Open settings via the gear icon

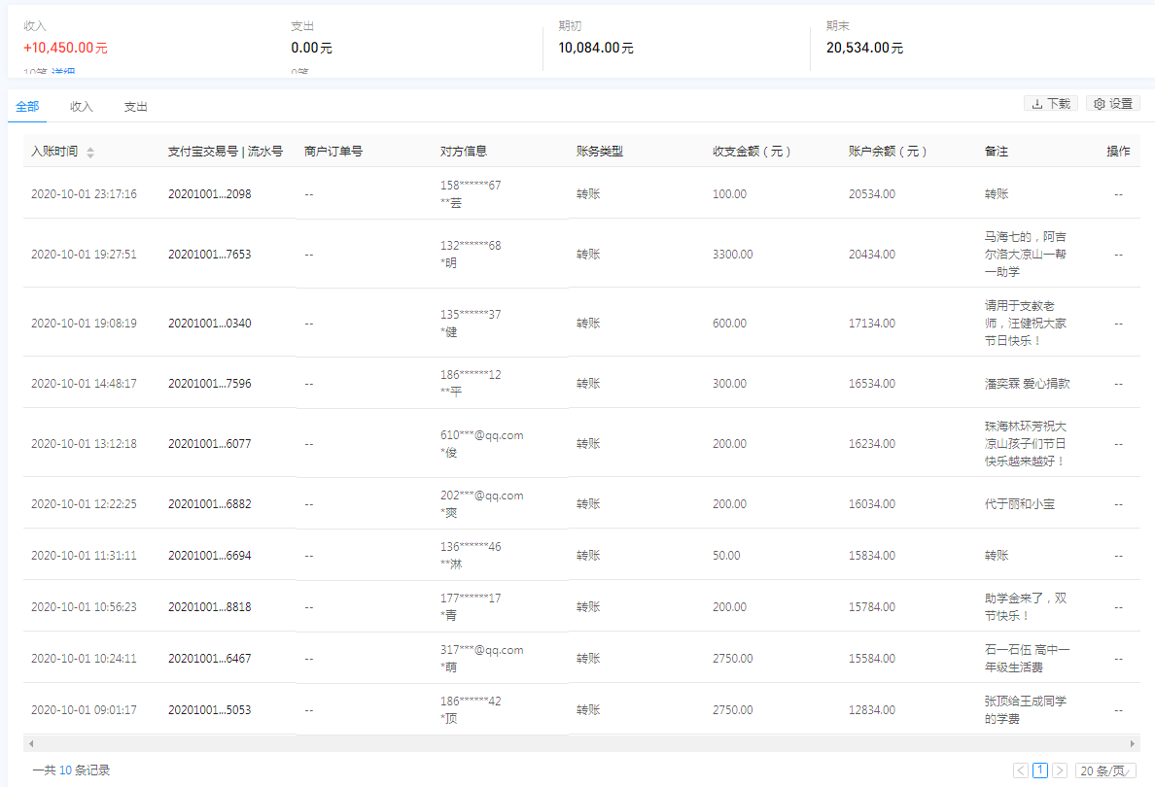coord(1100,103)
